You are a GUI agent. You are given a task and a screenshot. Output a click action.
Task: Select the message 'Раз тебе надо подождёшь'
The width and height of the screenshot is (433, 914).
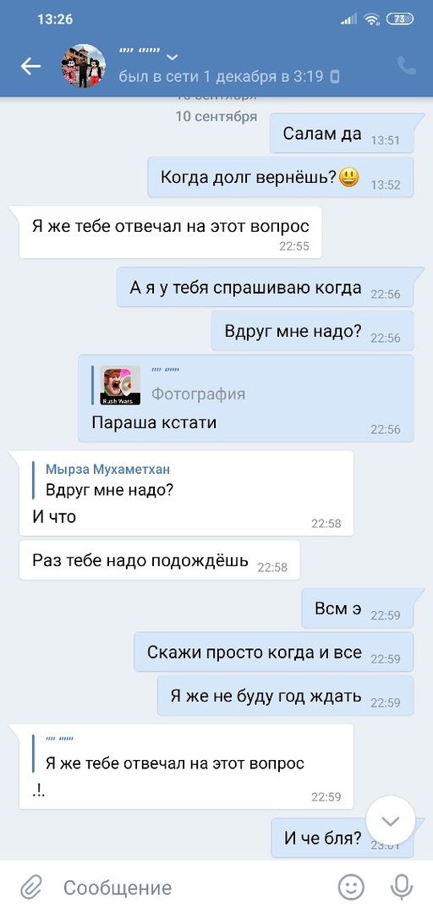pos(159,560)
